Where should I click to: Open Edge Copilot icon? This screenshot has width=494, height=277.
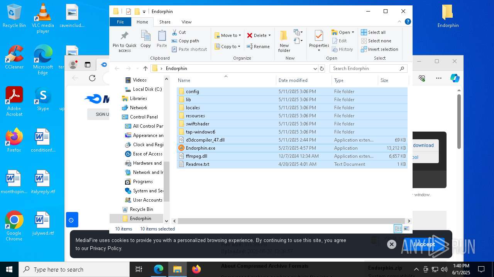tap(455, 78)
